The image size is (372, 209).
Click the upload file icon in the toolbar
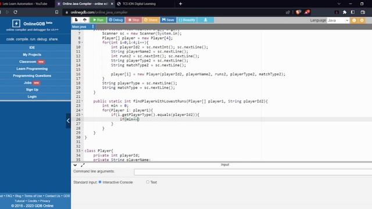pyautogui.click(x=85, y=20)
